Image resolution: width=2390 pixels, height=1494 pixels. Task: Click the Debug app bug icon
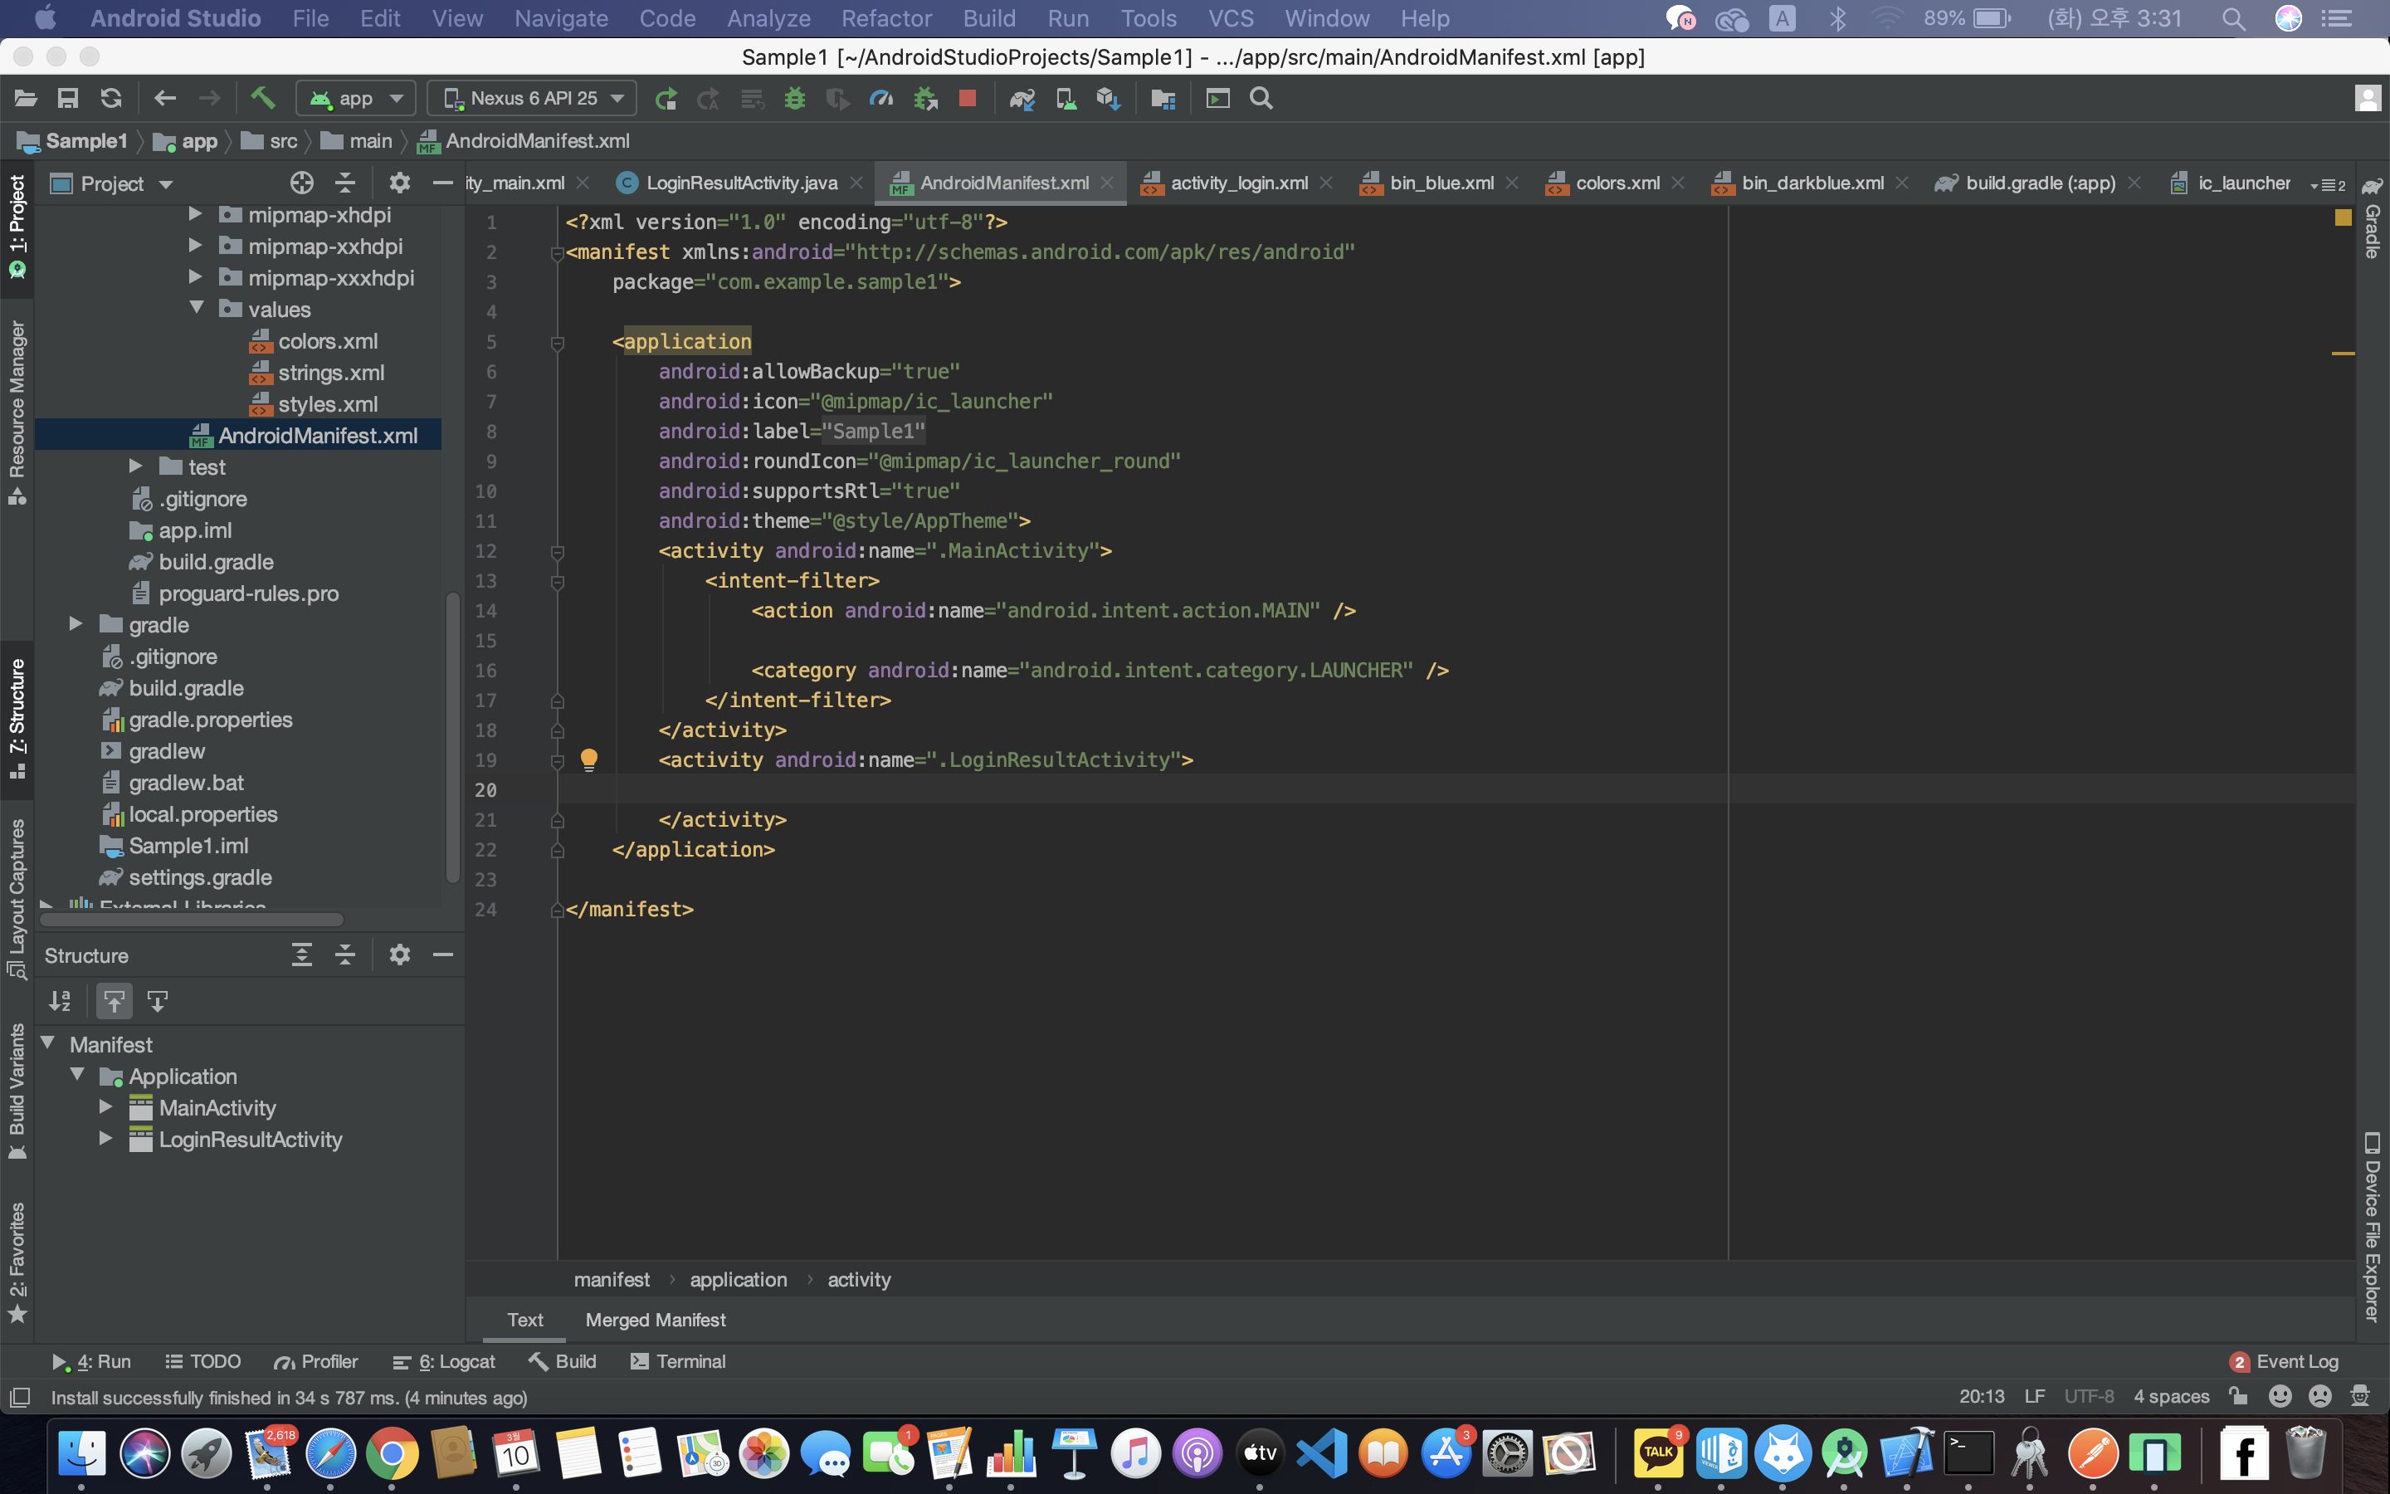(x=795, y=98)
